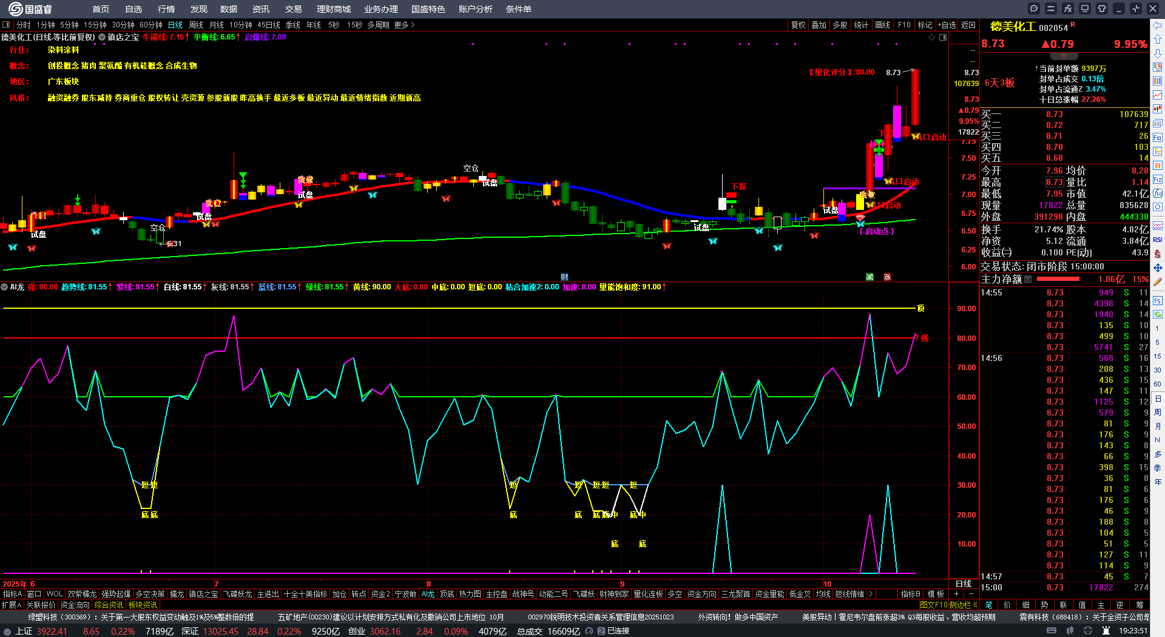This screenshot has width=1165, height=637.
Task: Select the 筹 chip distribution tab
Action: tap(1140, 605)
